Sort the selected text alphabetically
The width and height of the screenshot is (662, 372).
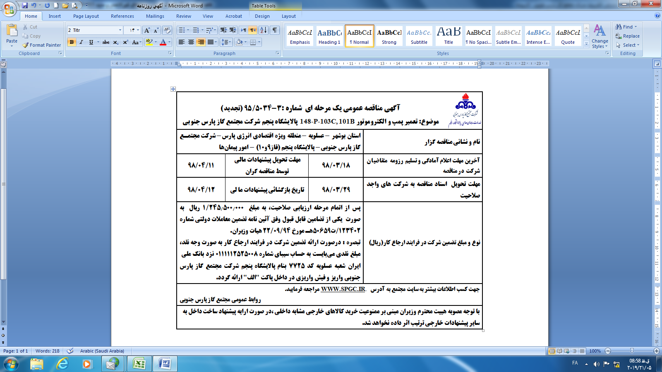coord(264,30)
